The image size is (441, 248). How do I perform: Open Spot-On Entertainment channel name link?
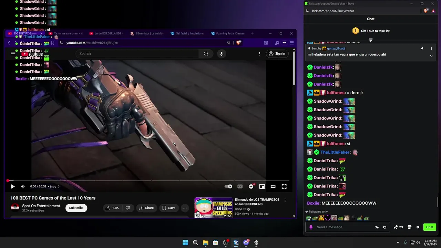pyautogui.click(x=41, y=206)
